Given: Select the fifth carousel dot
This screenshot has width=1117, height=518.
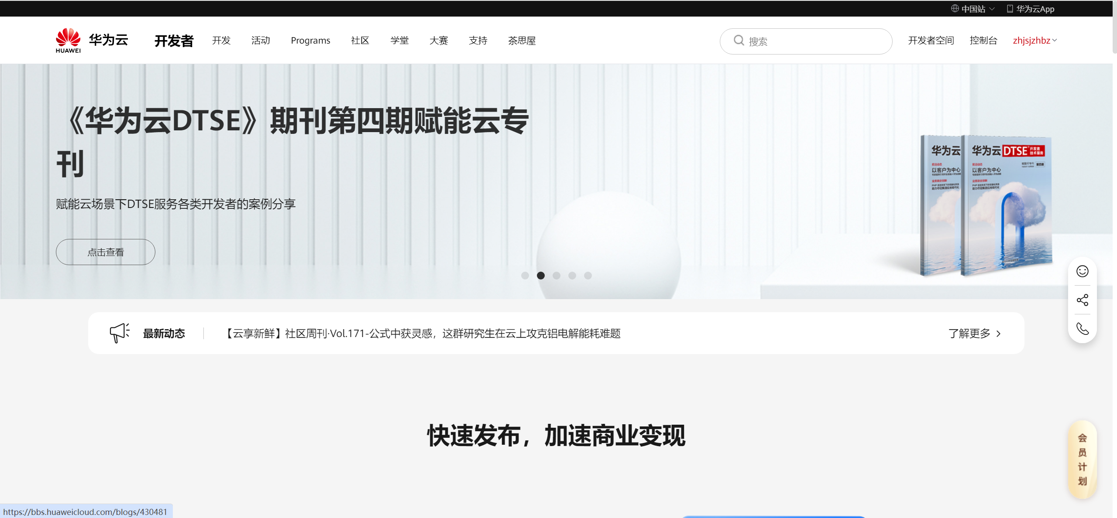Looking at the screenshot, I should click(588, 276).
